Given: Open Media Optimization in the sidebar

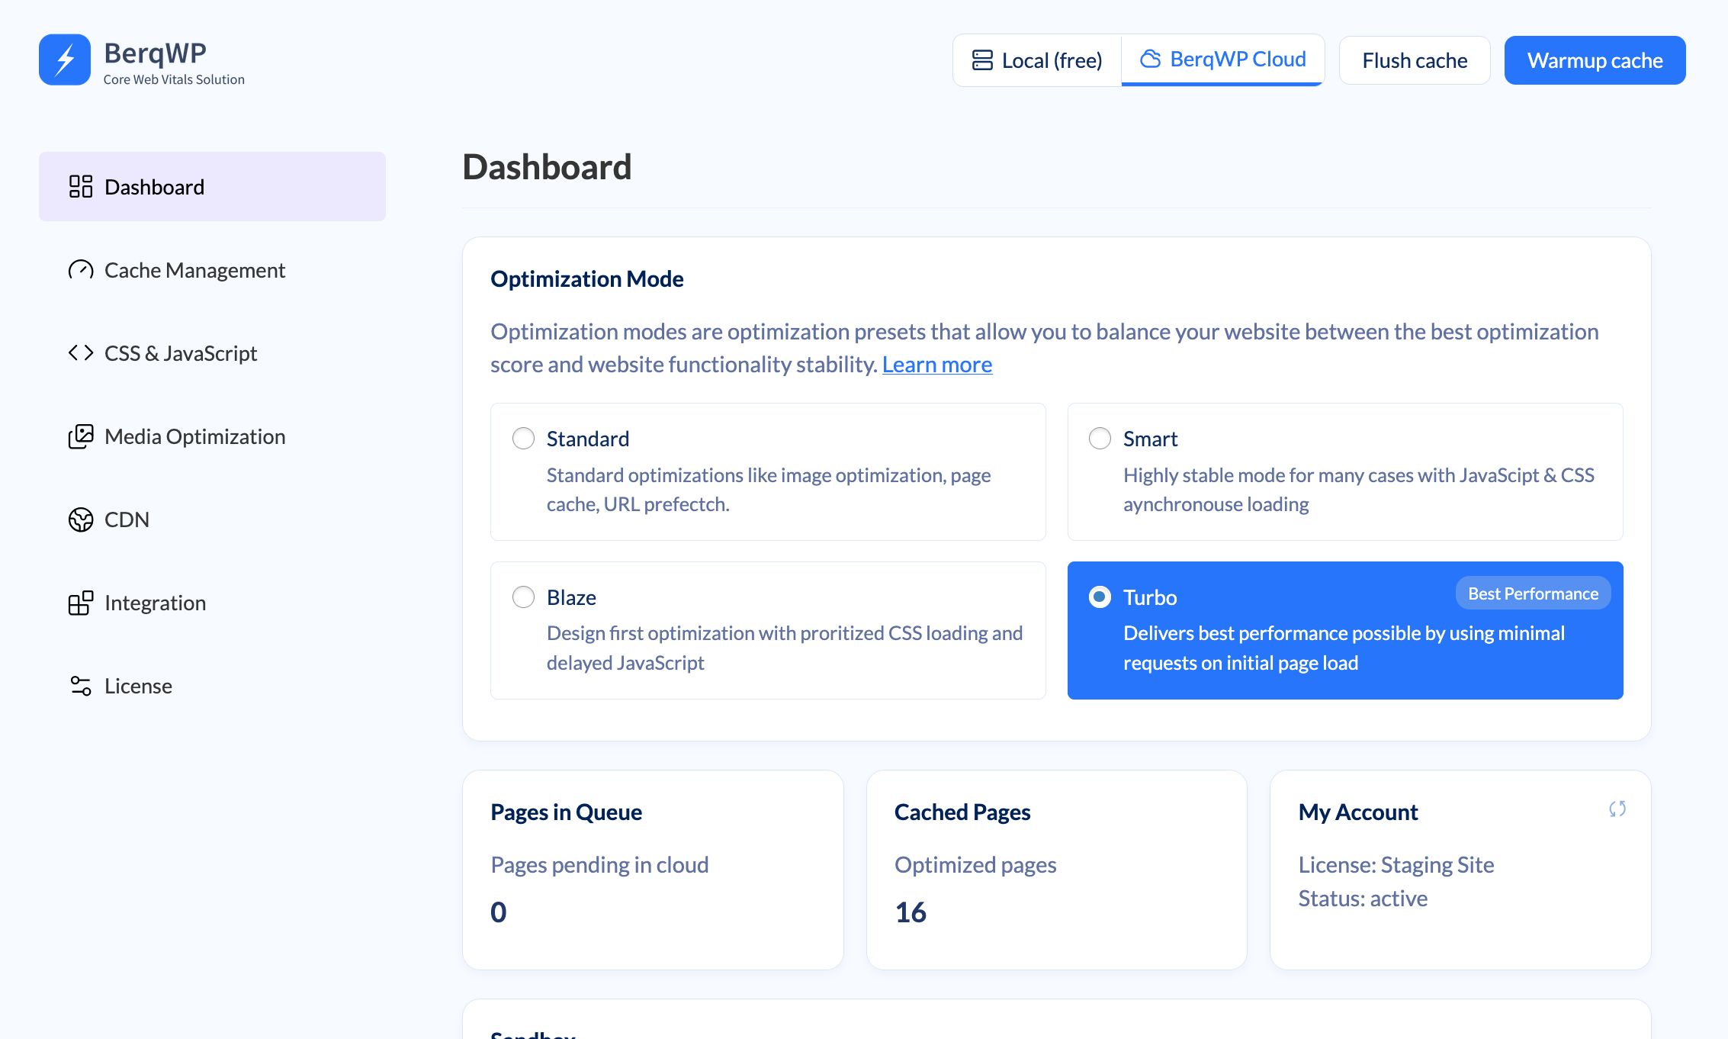Looking at the screenshot, I should (212, 436).
